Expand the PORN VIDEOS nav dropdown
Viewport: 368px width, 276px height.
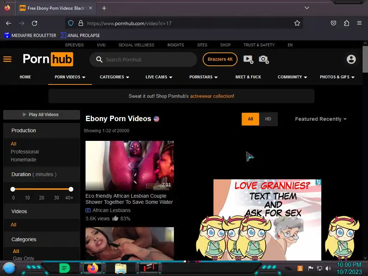tap(70, 77)
